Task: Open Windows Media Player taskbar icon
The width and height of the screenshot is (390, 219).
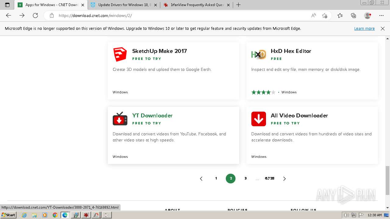Action: click(45, 215)
